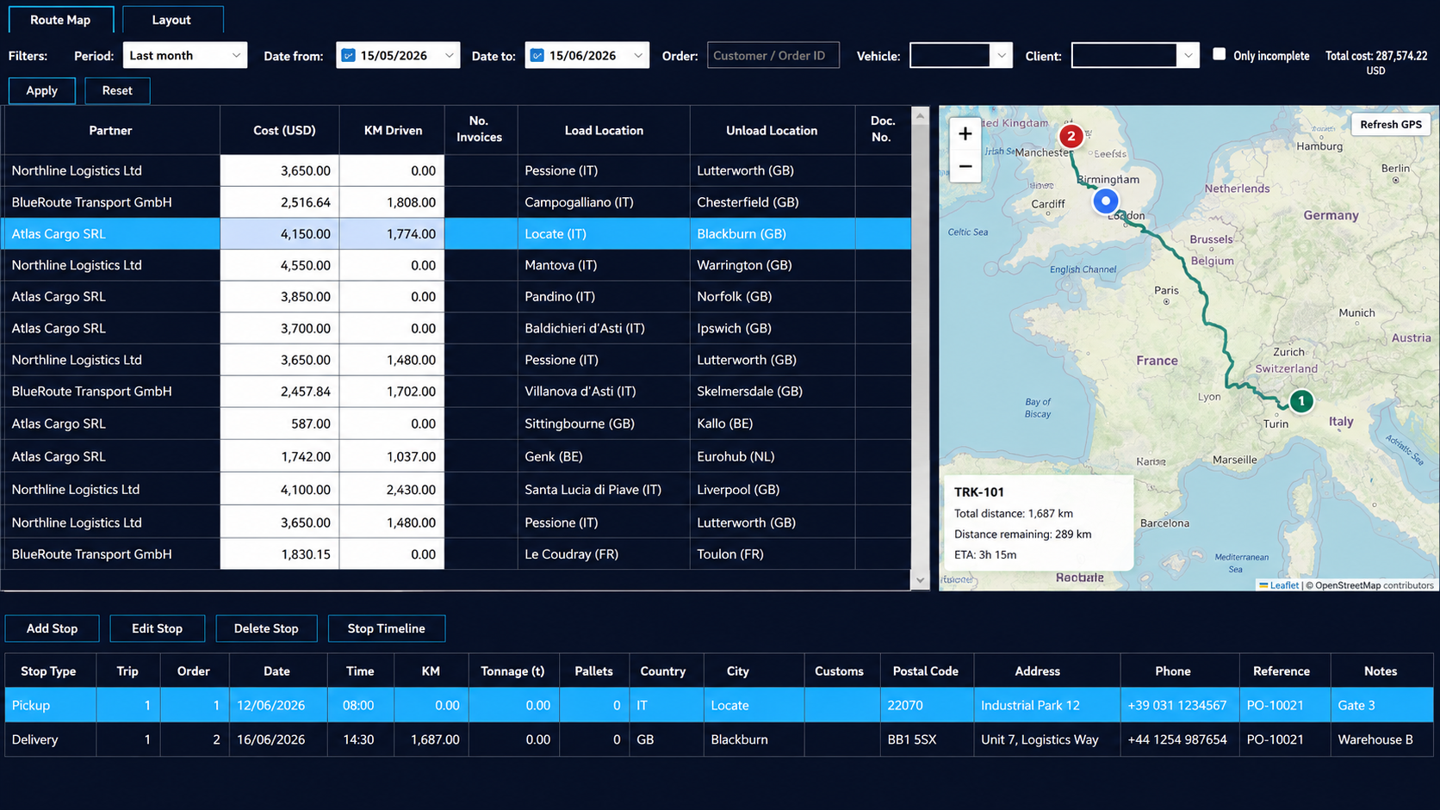1440x810 pixels.
Task: Click the Add Stop button
Action: (52, 628)
